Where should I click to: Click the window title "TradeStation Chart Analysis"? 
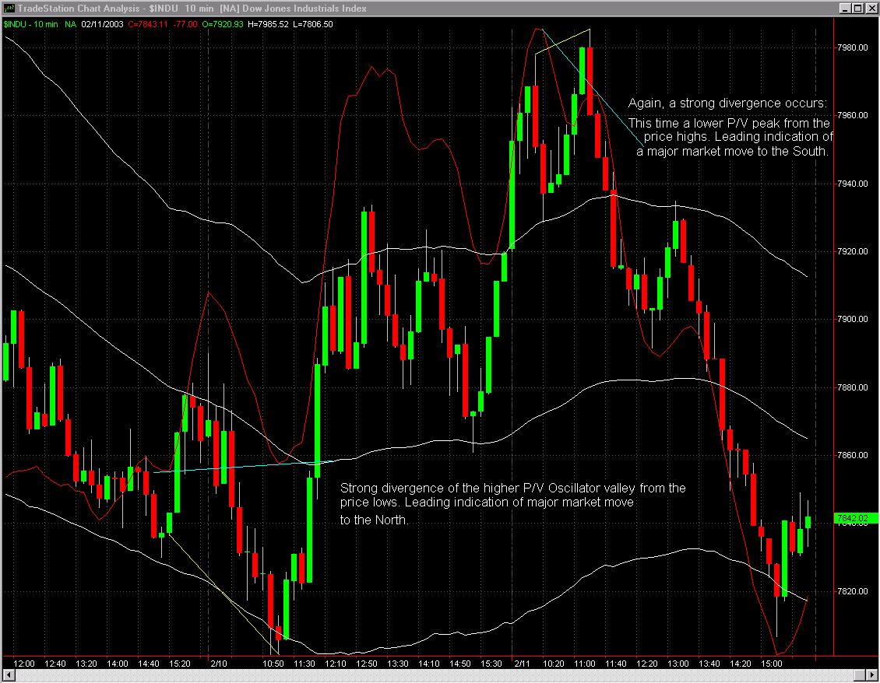click(79, 9)
